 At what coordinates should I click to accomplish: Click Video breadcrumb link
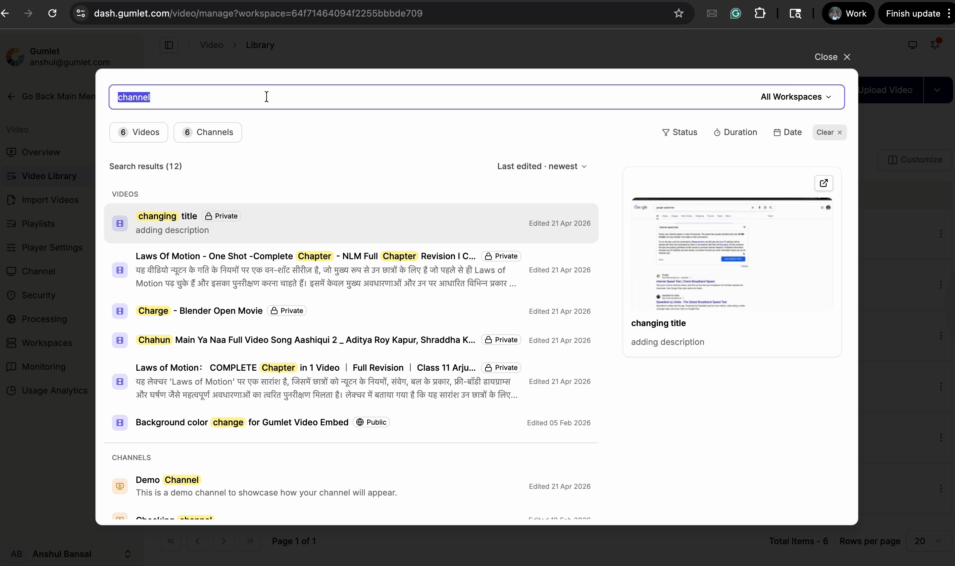tap(211, 45)
